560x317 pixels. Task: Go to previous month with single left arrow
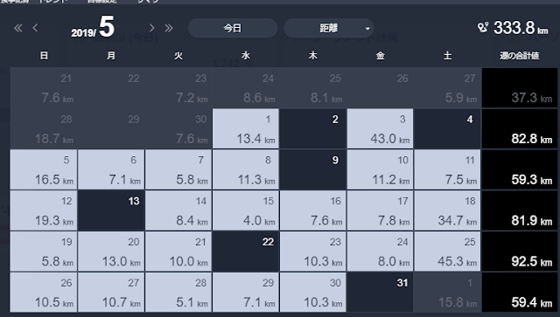click(35, 28)
